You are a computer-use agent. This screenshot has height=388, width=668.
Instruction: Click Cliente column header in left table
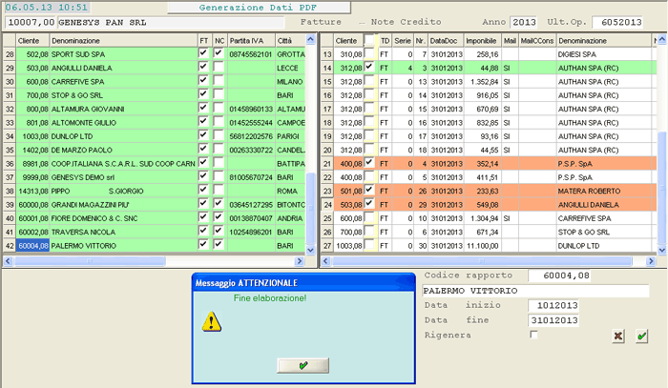[x=32, y=41]
